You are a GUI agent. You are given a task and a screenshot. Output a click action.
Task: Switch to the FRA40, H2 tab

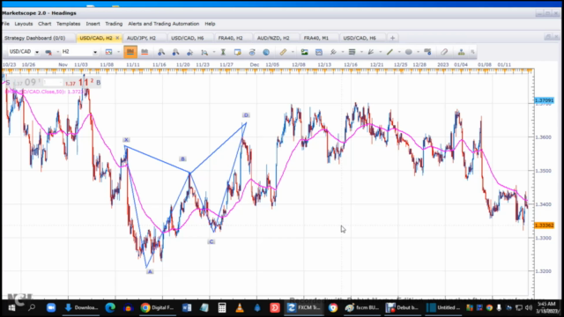(x=230, y=38)
